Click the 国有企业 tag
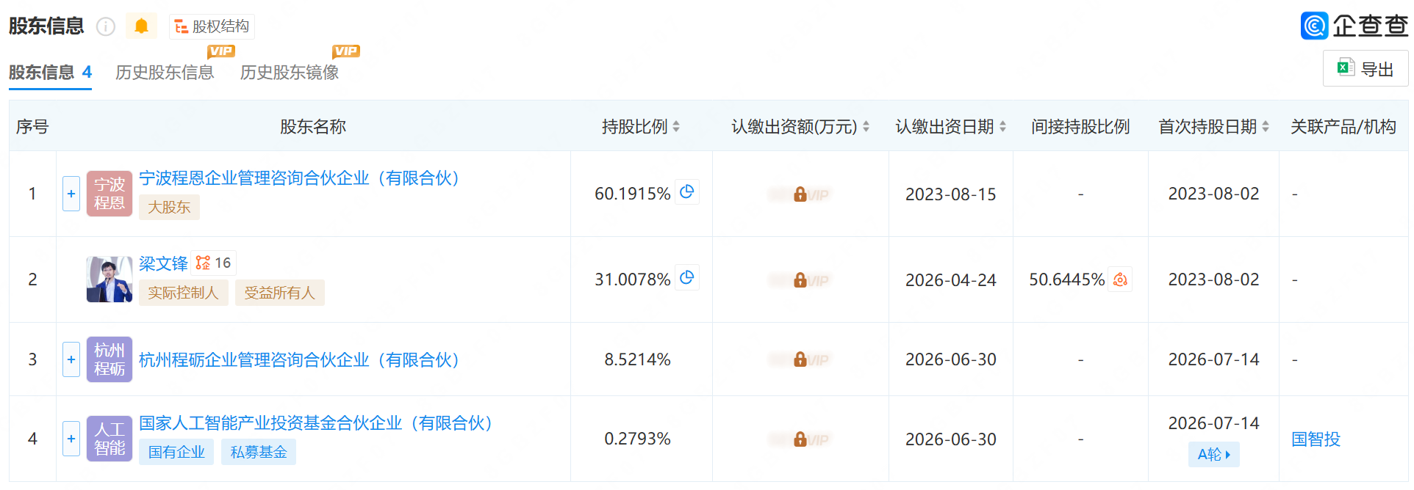Screen dimensions: 1414x490 click(x=176, y=452)
